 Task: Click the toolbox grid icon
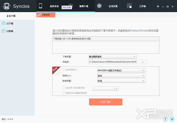tap(130, 6)
